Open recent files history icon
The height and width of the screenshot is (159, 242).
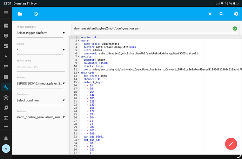click(x=36, y=14)
